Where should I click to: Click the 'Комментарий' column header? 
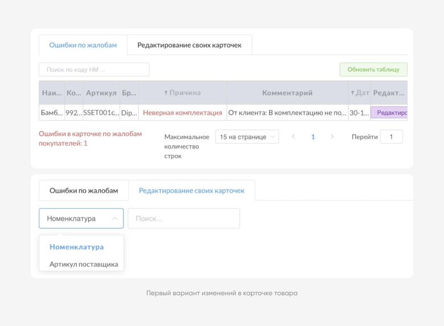click(287, 93)
